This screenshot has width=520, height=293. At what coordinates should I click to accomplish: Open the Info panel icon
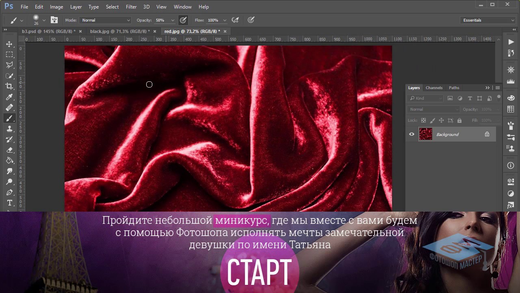[x=511, y=165]
